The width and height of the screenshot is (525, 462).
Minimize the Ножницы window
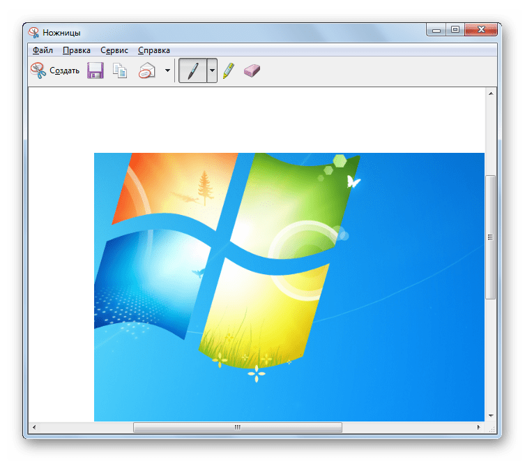[436, 30]
